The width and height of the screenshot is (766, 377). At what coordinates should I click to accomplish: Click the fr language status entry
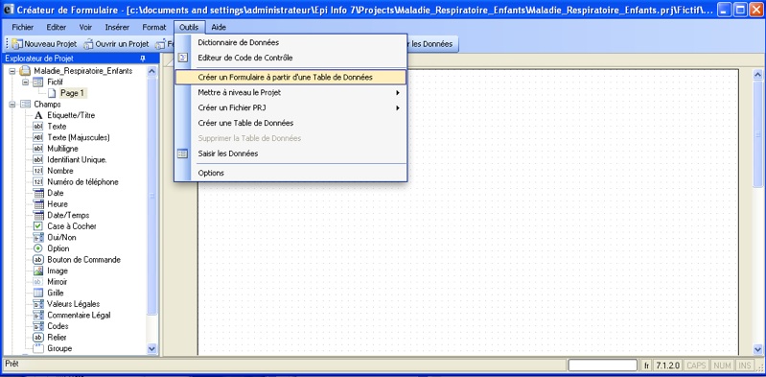pos(646,365)
